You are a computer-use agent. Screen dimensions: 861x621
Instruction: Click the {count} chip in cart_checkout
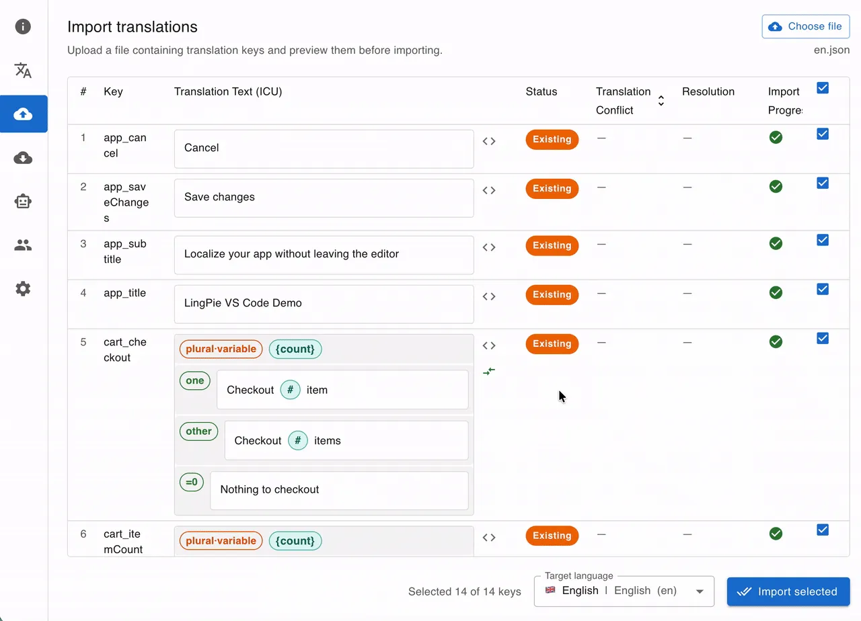[295, 349]
